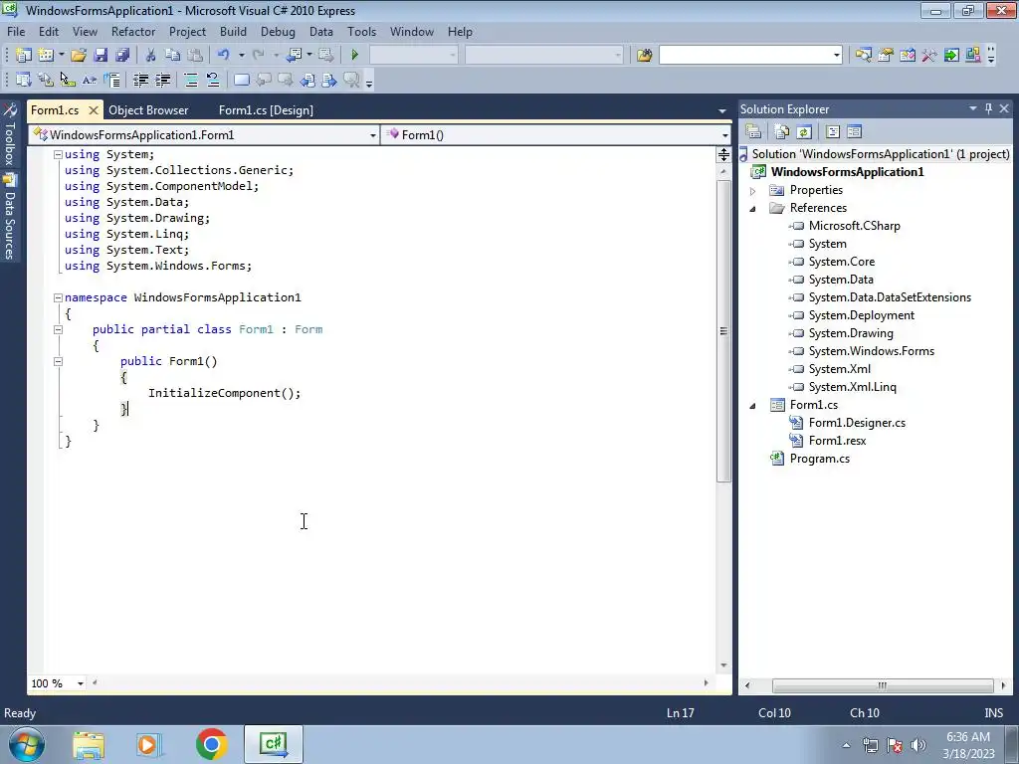Collapse the using directives block
The height and width of the screenshot is (764, 1019).
coord(58,154)
